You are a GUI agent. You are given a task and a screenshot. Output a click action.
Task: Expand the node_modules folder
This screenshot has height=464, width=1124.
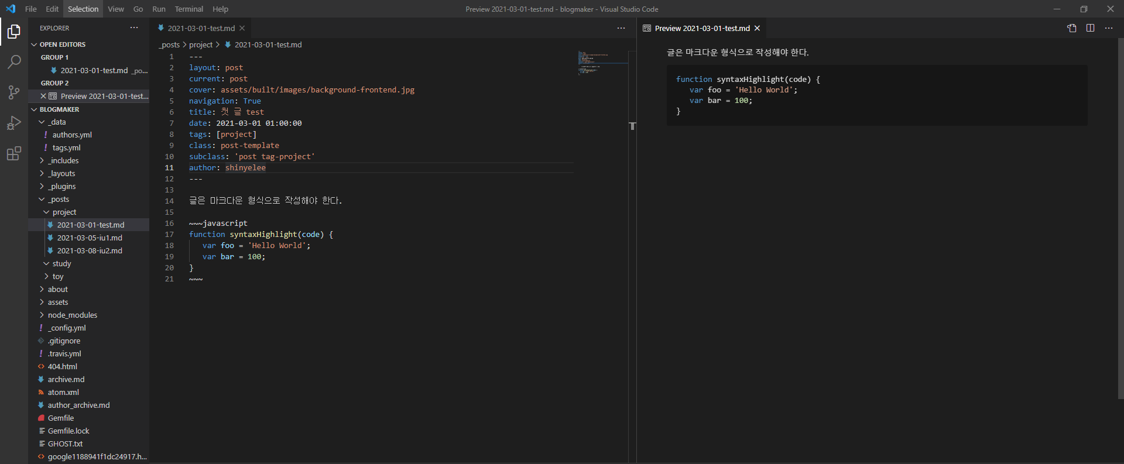pyautogui.click(x=89, y=315)
